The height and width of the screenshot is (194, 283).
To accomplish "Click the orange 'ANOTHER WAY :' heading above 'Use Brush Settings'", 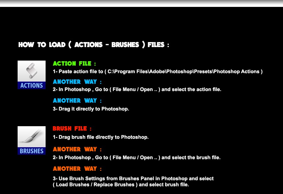I will coord(77,169).
